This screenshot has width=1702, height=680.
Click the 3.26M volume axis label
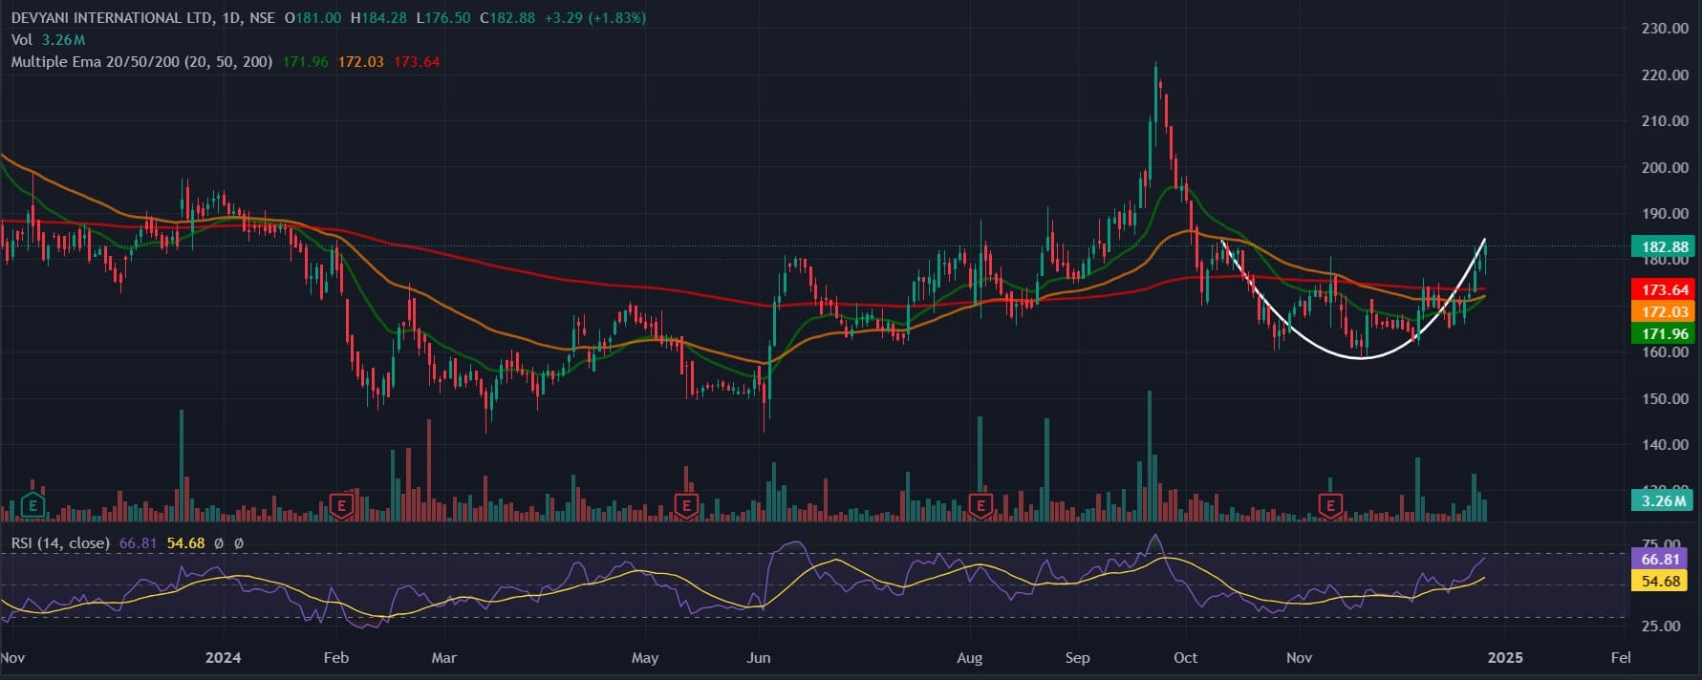coord(1663,500)
